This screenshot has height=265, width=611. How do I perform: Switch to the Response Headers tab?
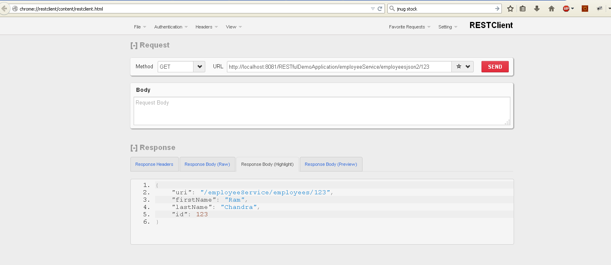tap(154, 164)
